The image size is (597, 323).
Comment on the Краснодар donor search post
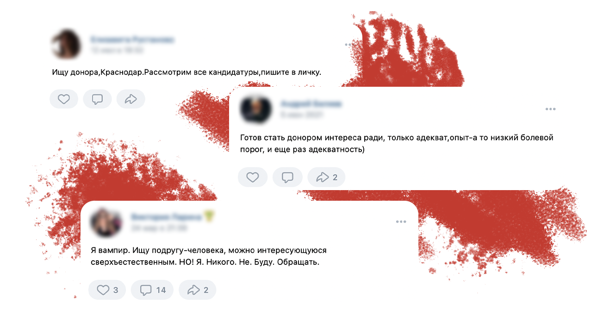point(97,99)
